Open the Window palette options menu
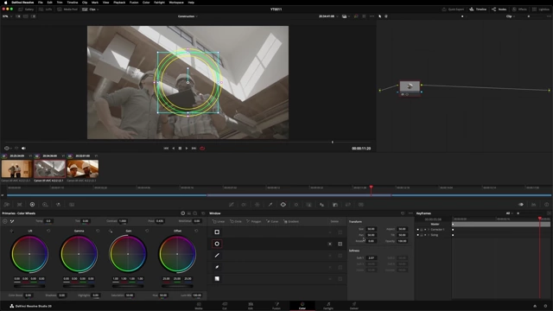Image resolution: width=553 pixels, height=311 pixels. click(x=410, y=213)
